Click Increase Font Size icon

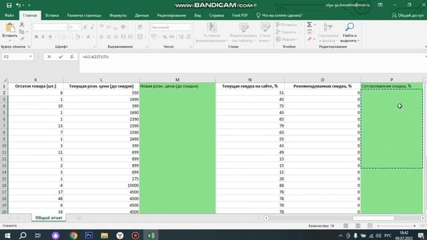[85, 27]
